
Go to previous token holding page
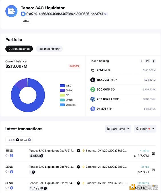click(x=142, y=61)
